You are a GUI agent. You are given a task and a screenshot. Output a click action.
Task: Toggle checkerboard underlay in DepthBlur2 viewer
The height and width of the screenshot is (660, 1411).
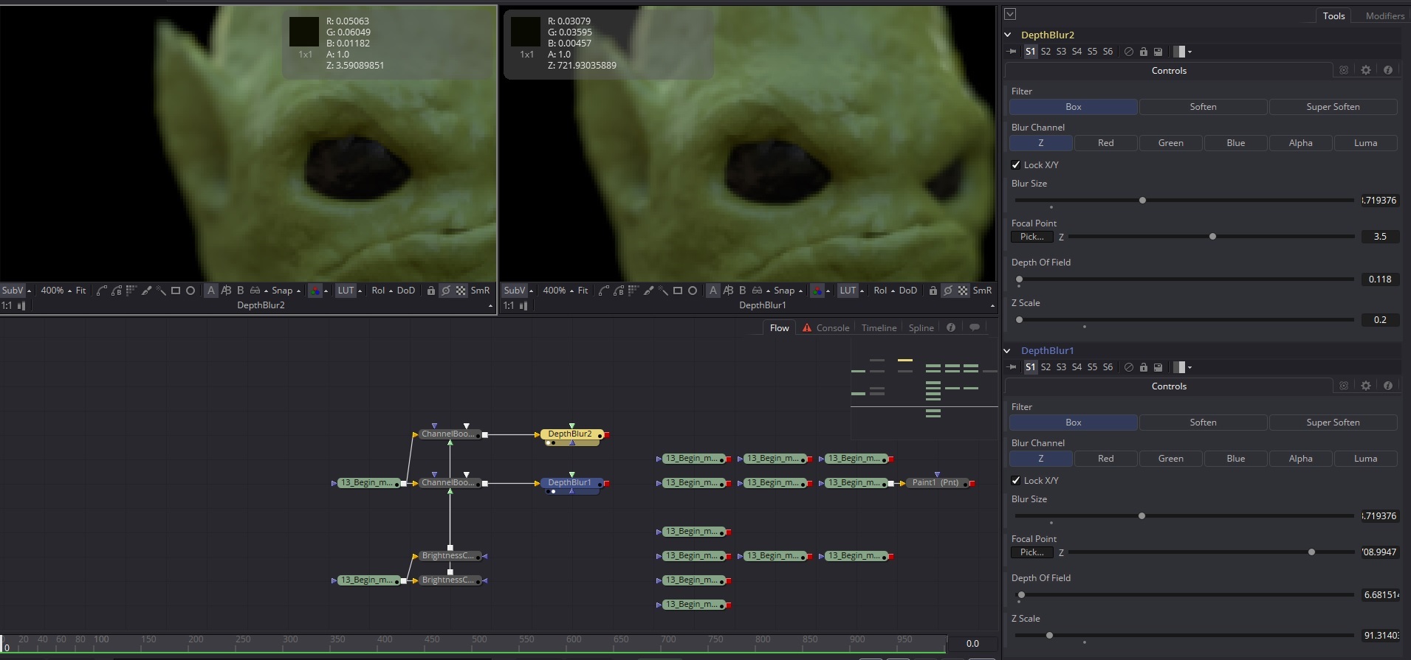[x=461, y=291]
